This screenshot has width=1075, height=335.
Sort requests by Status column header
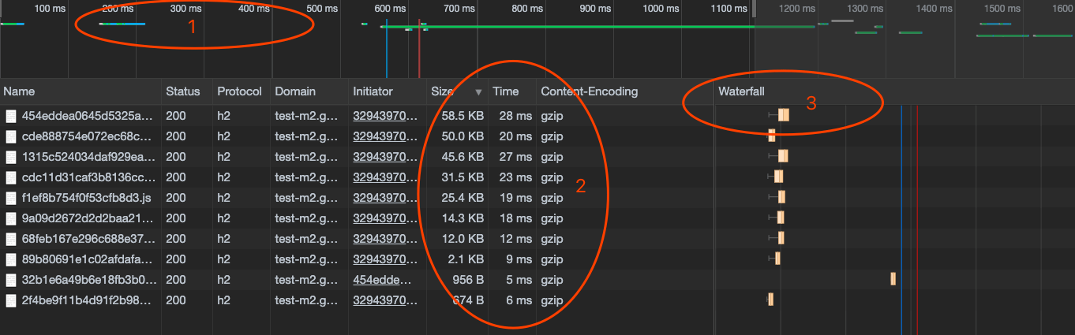(183, 91)
